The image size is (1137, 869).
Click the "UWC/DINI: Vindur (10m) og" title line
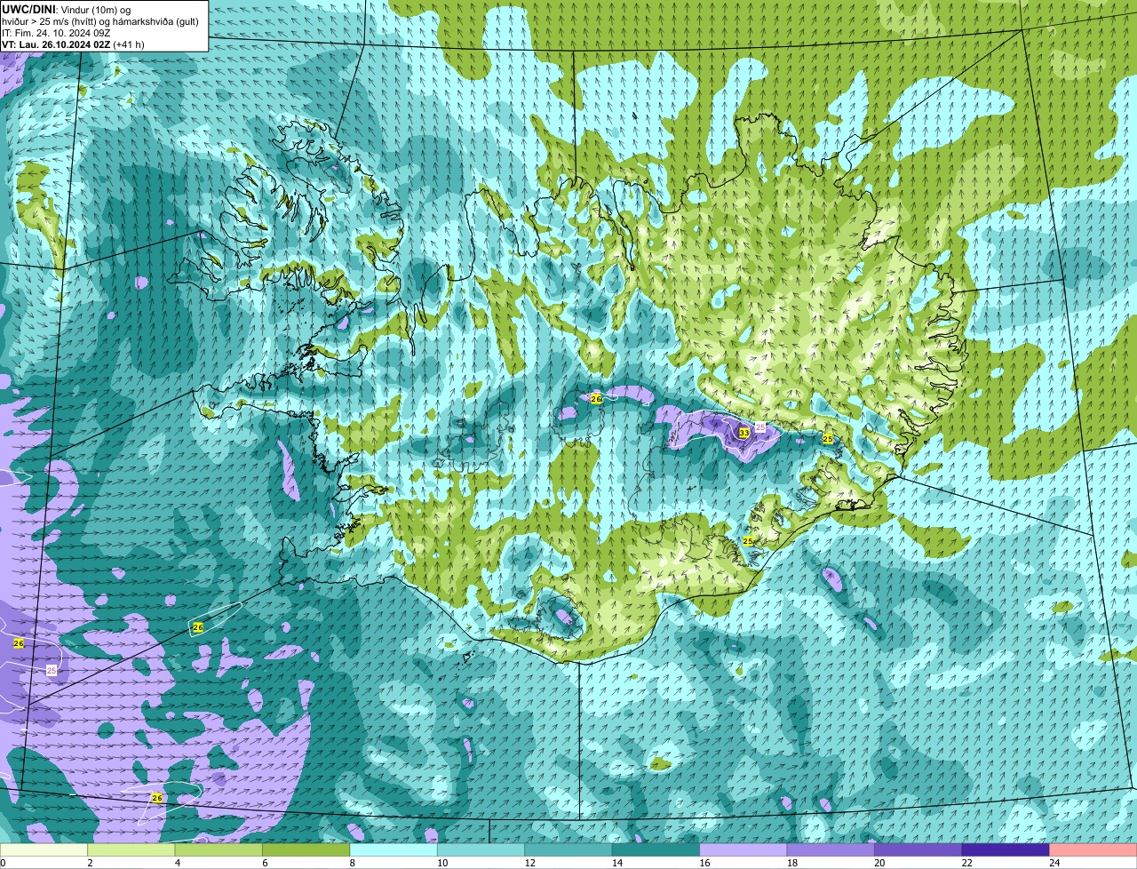coord(67,9)
